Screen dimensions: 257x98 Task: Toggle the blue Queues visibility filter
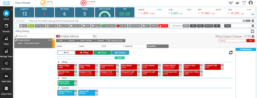click(x=120, y=52)
